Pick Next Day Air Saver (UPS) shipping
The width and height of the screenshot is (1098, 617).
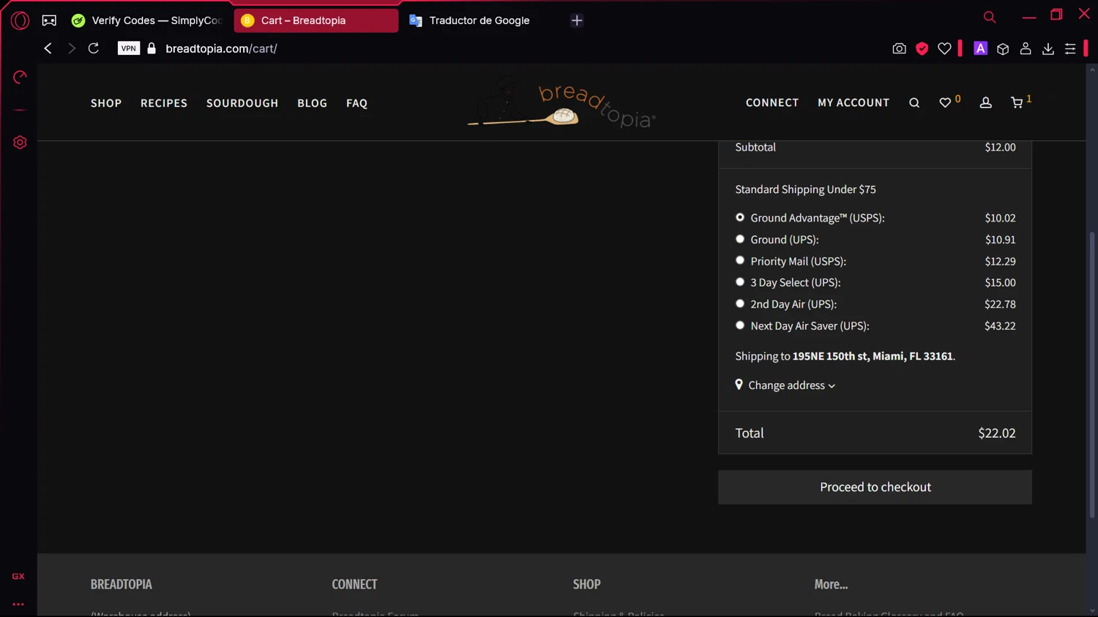click(x=740, y=325)
